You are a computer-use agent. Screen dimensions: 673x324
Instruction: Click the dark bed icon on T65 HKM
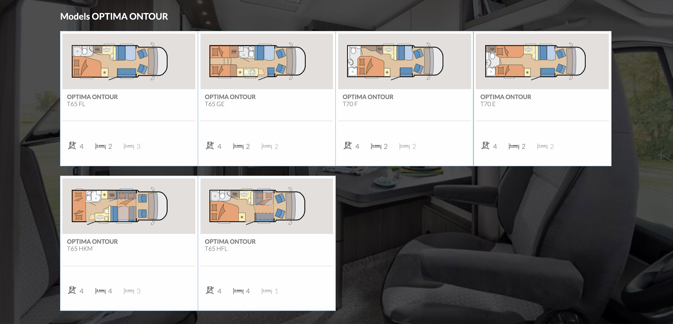pos(101,291)
